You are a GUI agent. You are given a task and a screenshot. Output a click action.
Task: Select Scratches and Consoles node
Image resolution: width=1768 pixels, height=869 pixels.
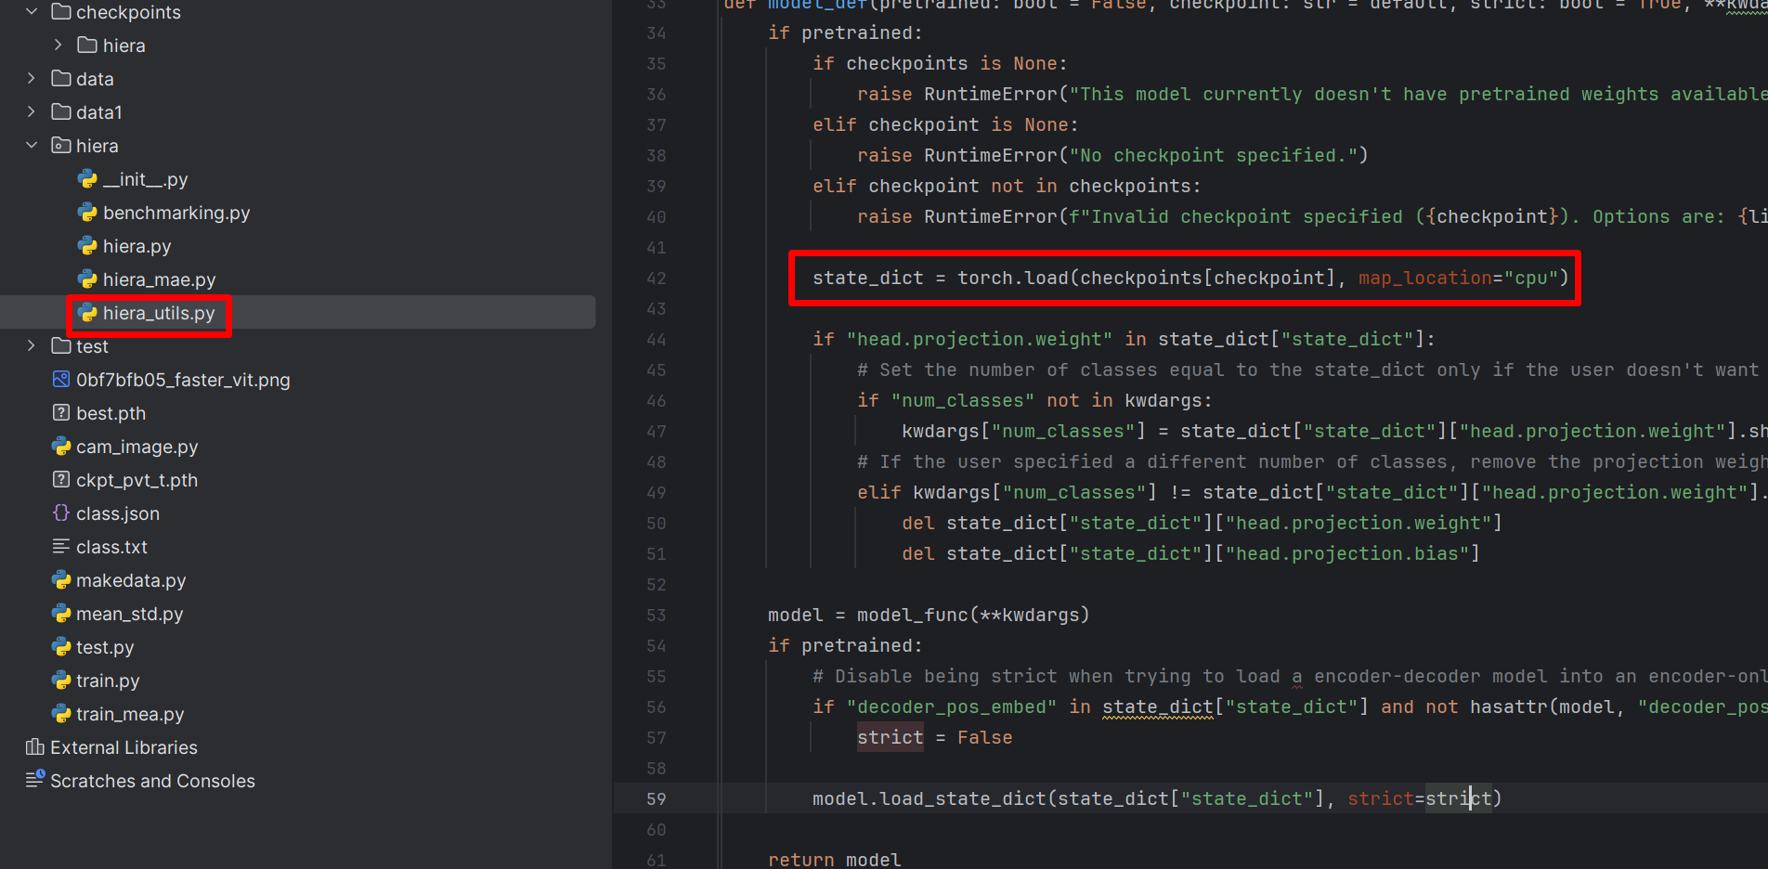152,781
